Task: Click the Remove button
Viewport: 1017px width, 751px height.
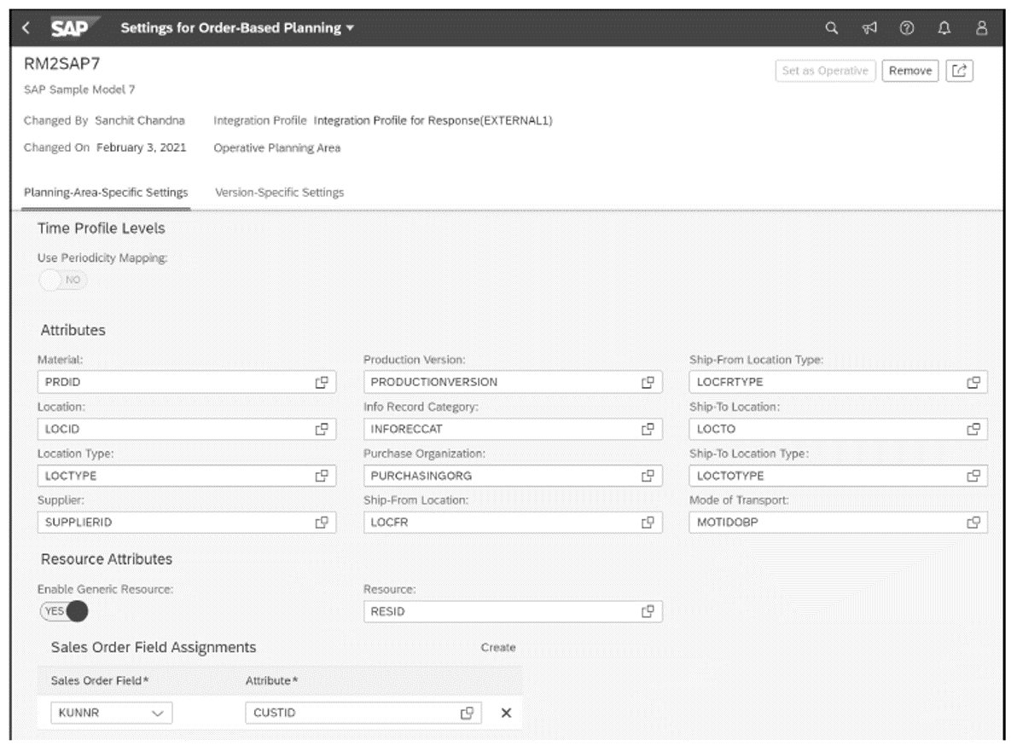Action: click(x=909, y=71)
